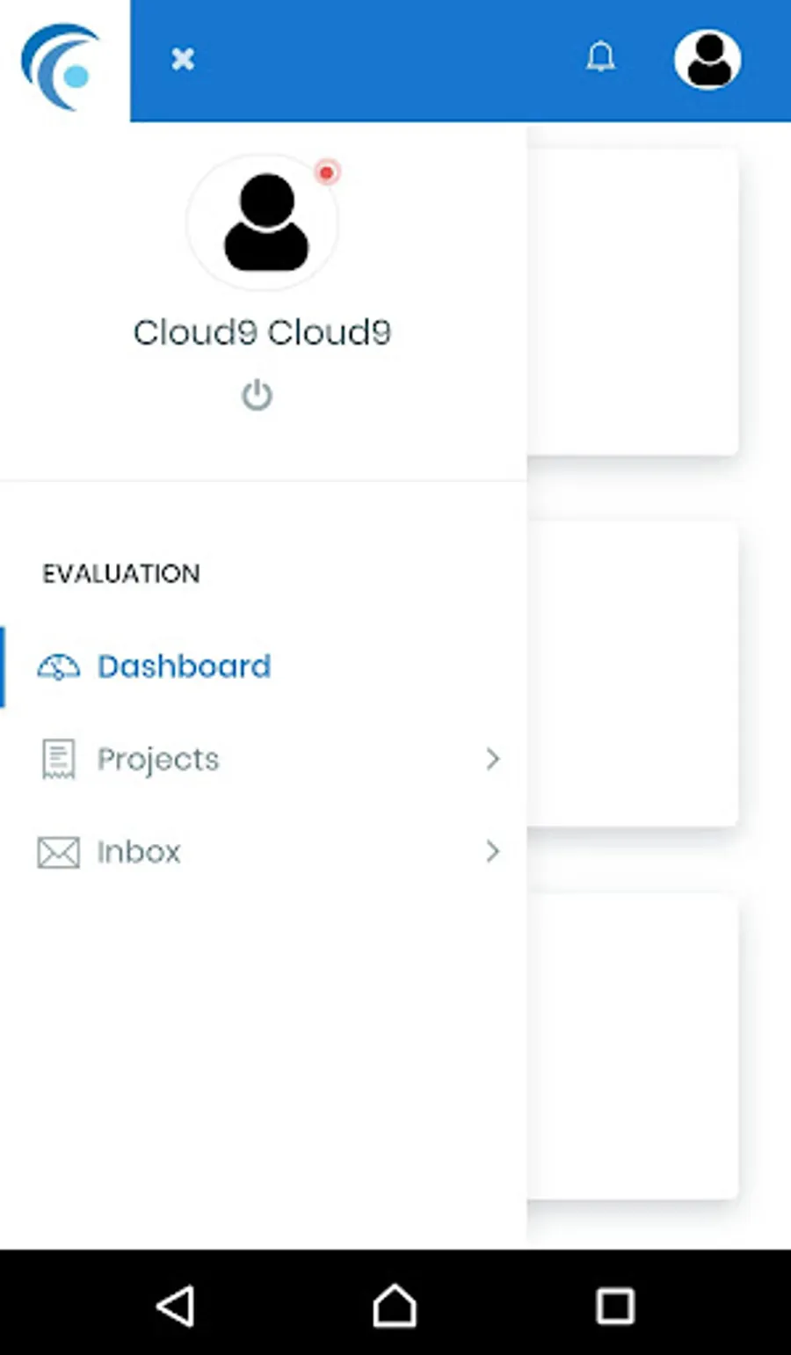The image size is (791, 1355).
Task: Open notifications bell in header
Action: [x=601, y=58]
